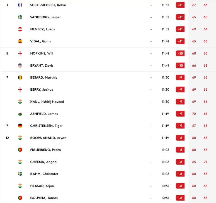Image resolution: width=216 pixels, height=203 pixels.
Task: Click the Swedish flag next to Rahm
Action: [20, 174]
